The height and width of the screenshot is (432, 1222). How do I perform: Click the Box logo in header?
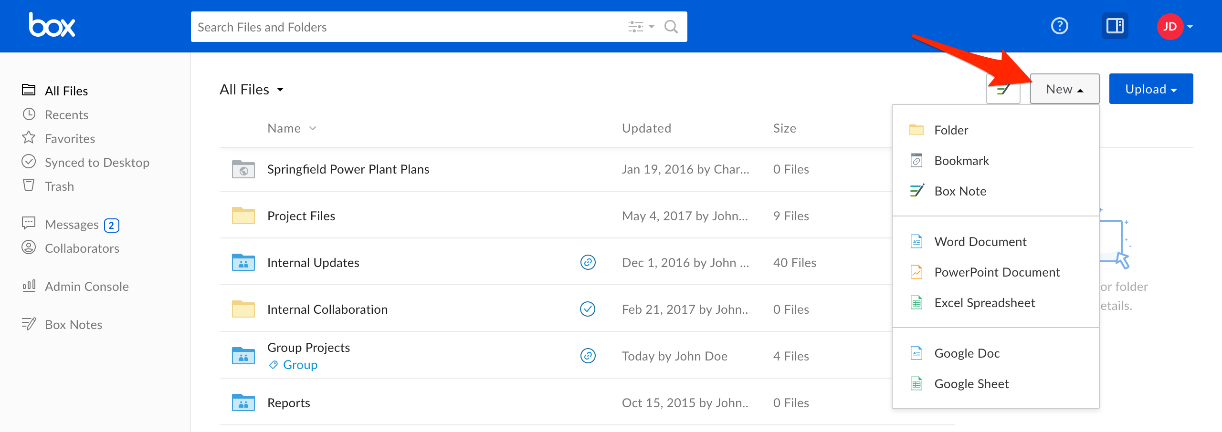(x=52, y=25)
